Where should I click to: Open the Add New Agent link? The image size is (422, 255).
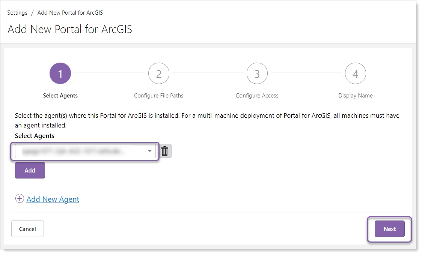coord(53,199)
